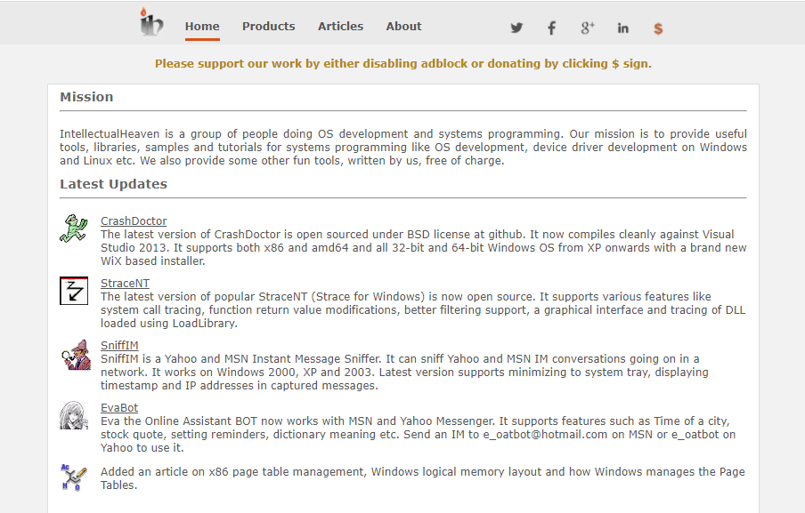Click the 'Mission' heading
Viewport: 805px width, 513px height.
pos(86,97)
